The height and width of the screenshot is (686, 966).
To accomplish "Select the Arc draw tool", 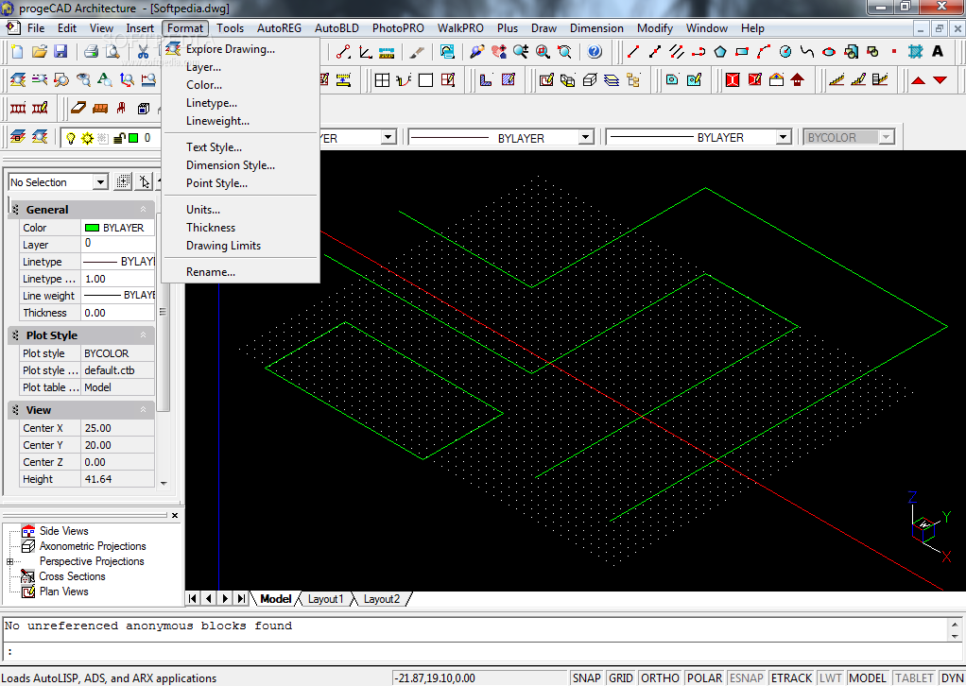I will (764, 52).
